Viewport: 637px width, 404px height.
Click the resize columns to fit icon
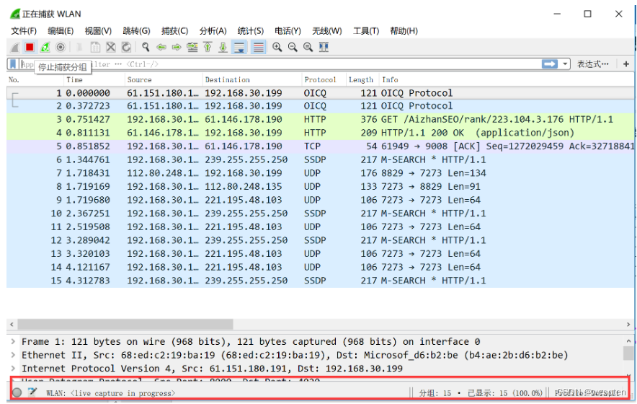[324, 47]
